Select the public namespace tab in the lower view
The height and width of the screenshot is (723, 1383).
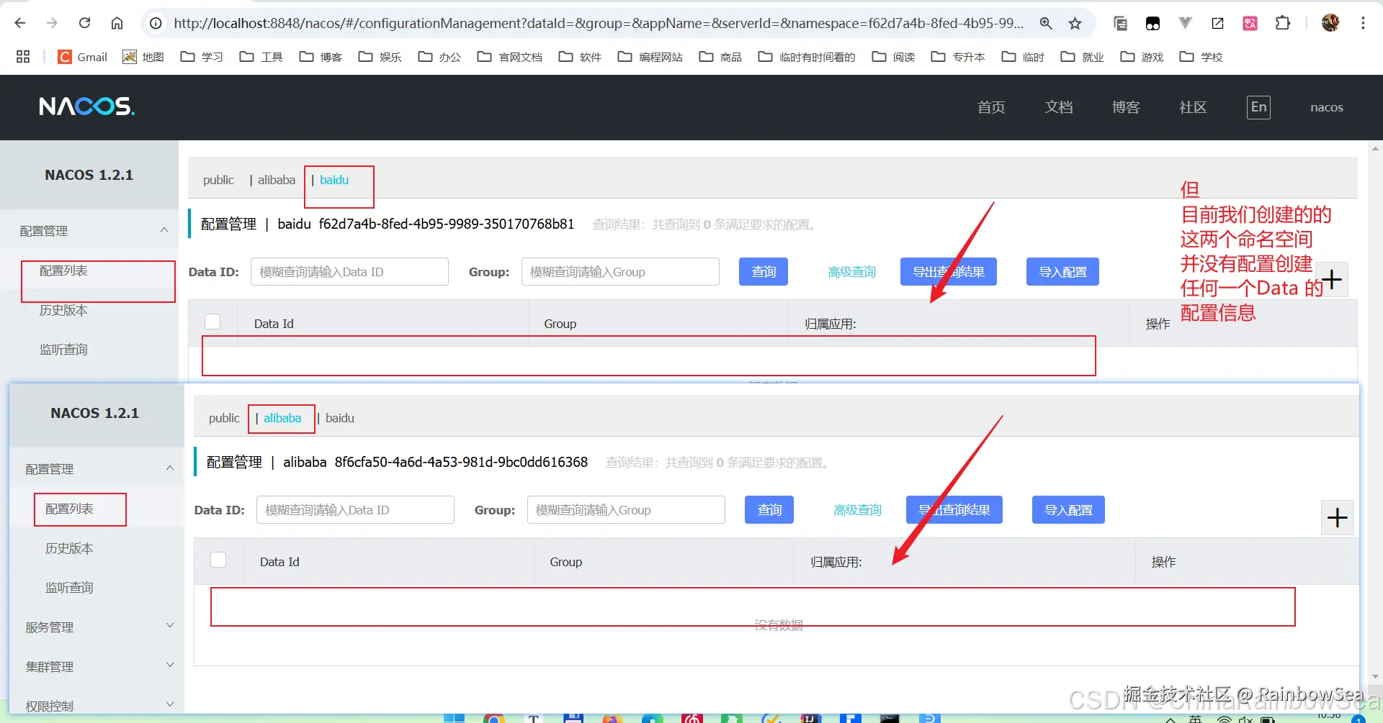224,418
